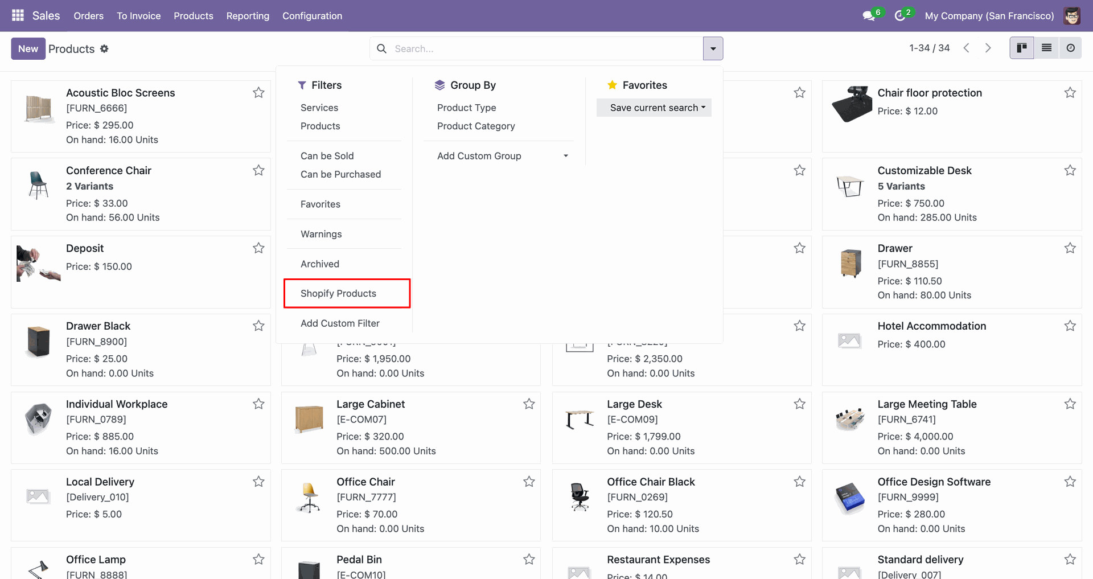This screenshot has width=1093, height=579.
Task: Go to the previous page arrow
Action: [x=967, y=48]
